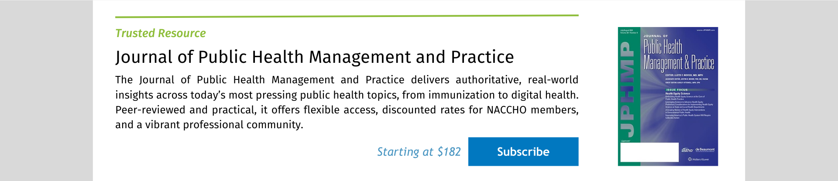Click the July/August issue date on cover
The height and width of the screenshot is (181, 838).
click(x=626, y=30)
